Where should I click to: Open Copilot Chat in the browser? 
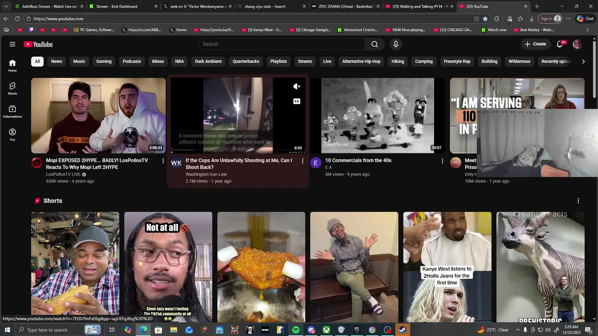tap(585, 19)
